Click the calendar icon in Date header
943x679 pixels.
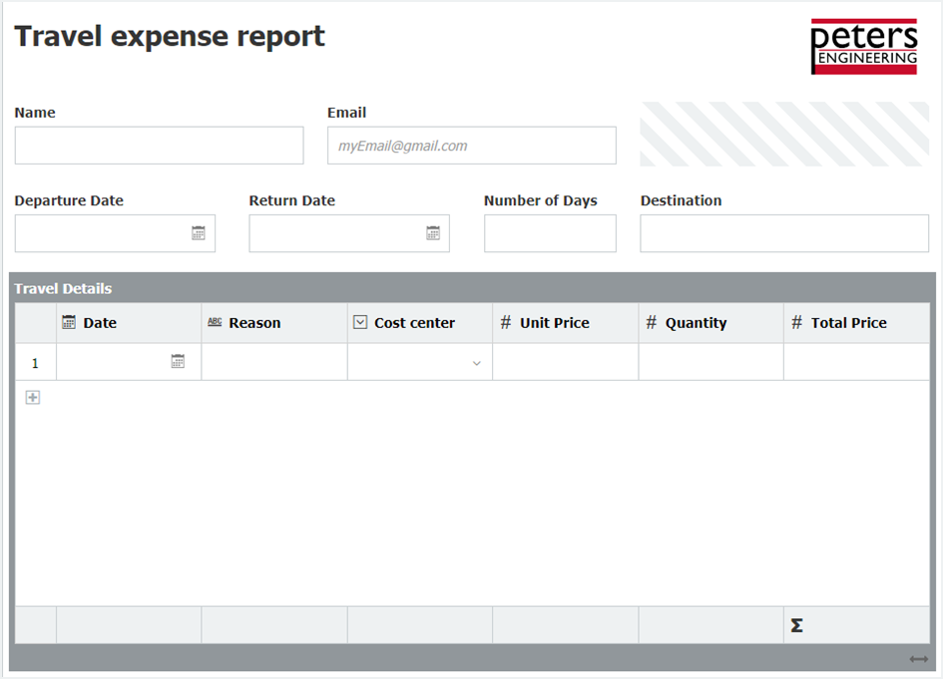point(69,322)
